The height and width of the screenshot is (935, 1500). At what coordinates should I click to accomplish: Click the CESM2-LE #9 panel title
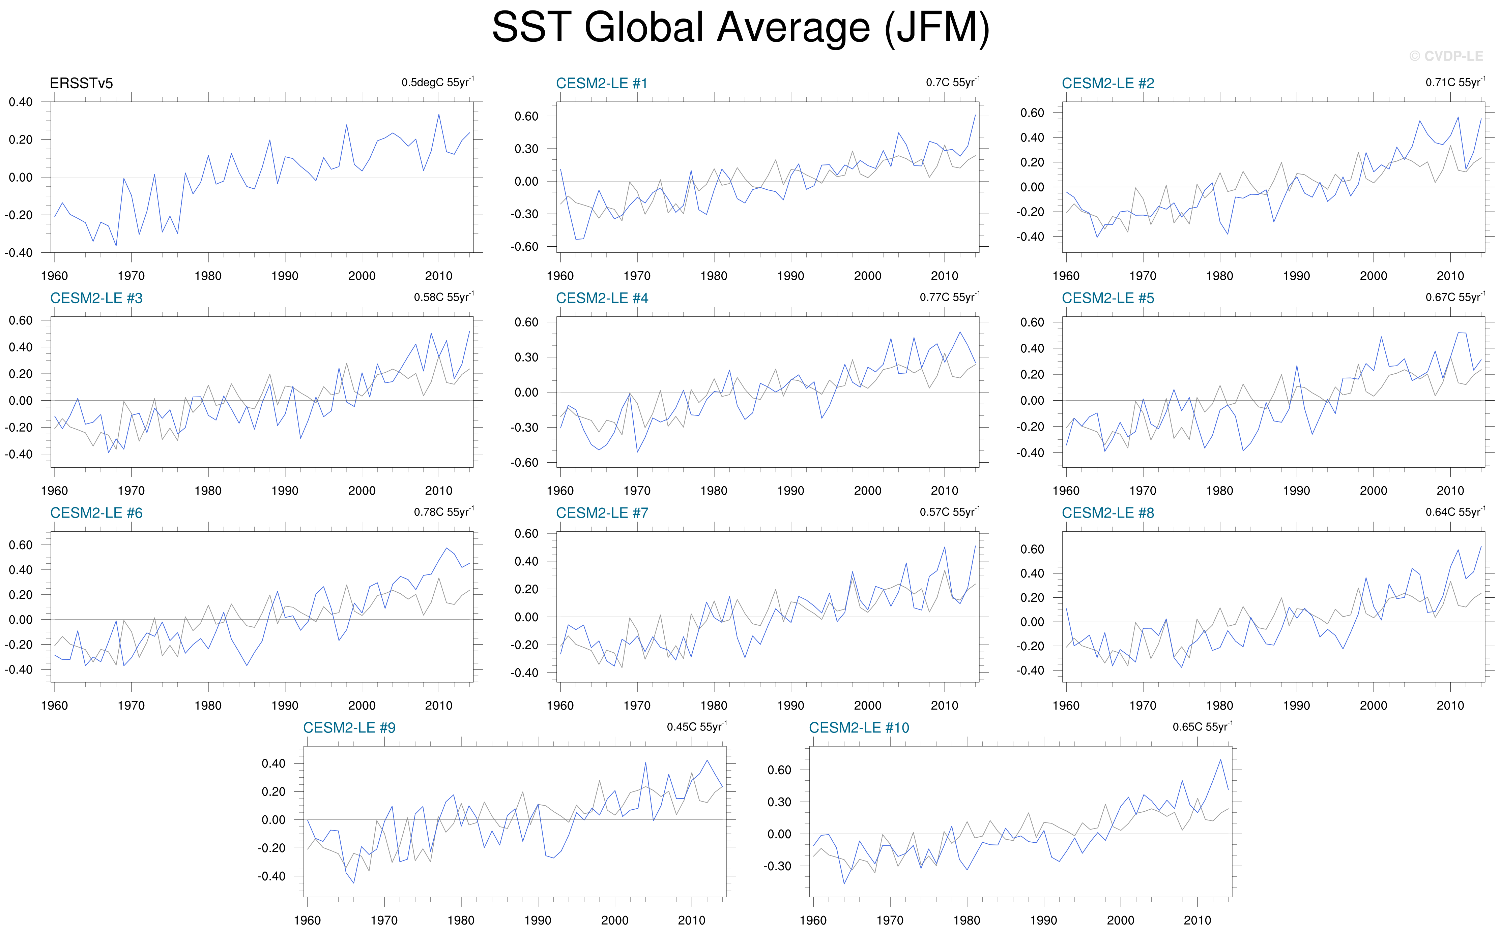pos(349,727)
